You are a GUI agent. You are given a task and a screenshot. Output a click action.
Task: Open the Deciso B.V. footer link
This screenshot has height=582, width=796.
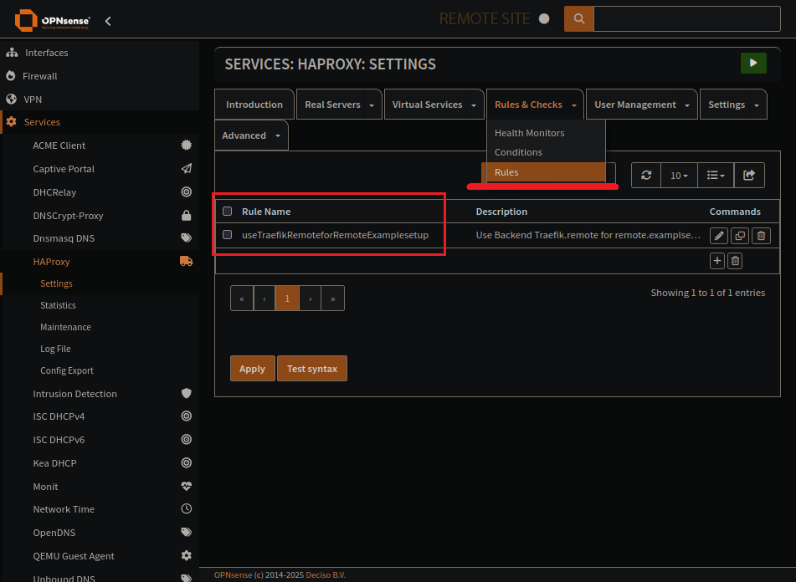click(x=326, y=575)
